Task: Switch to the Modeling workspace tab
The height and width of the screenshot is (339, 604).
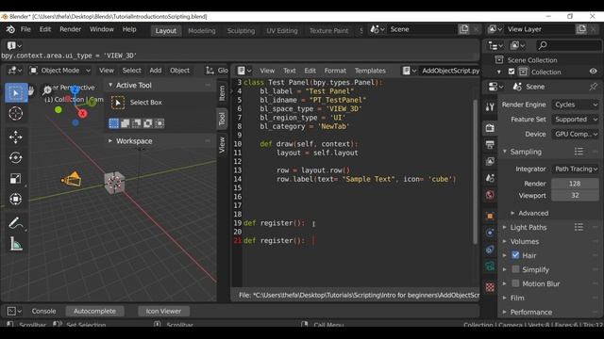Action: pos(202,31)
